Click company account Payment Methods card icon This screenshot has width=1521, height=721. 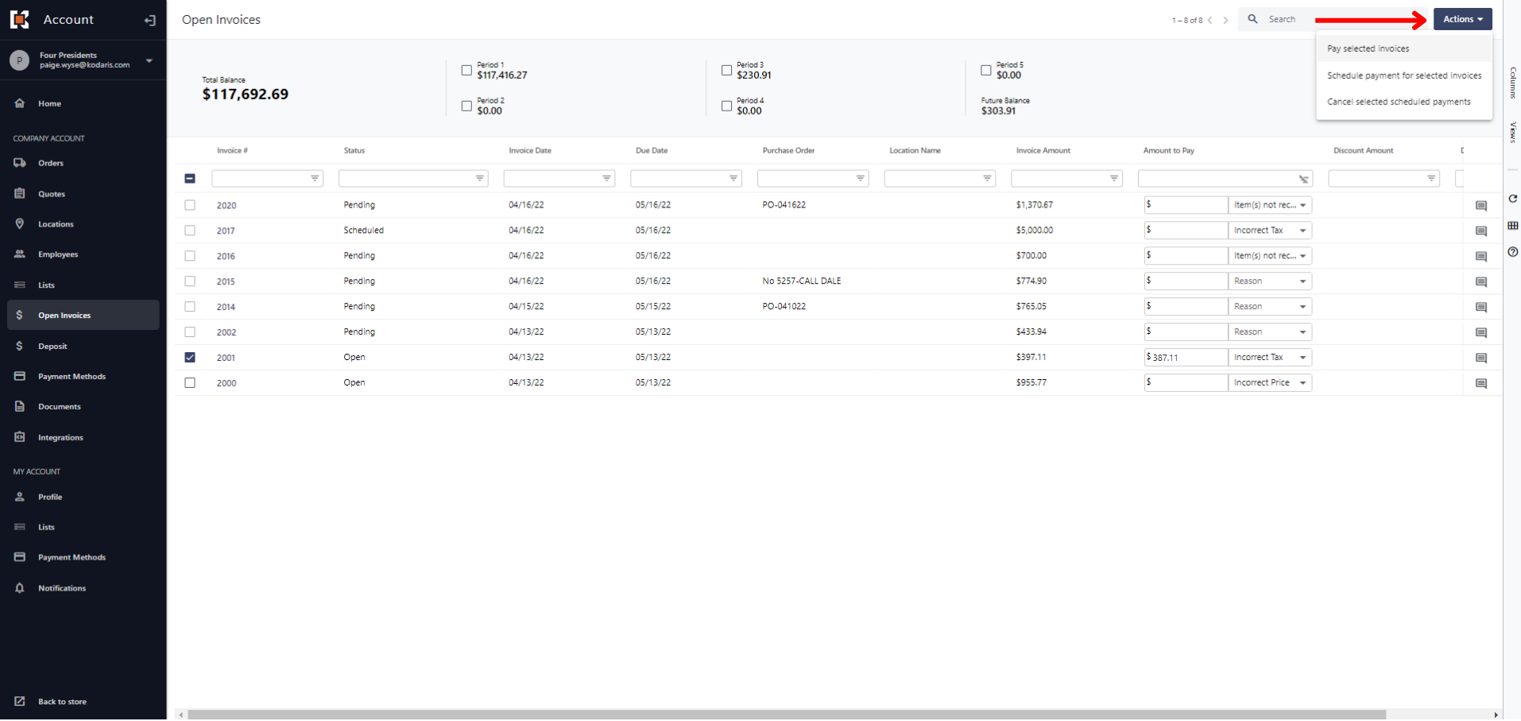coord(20,376)
